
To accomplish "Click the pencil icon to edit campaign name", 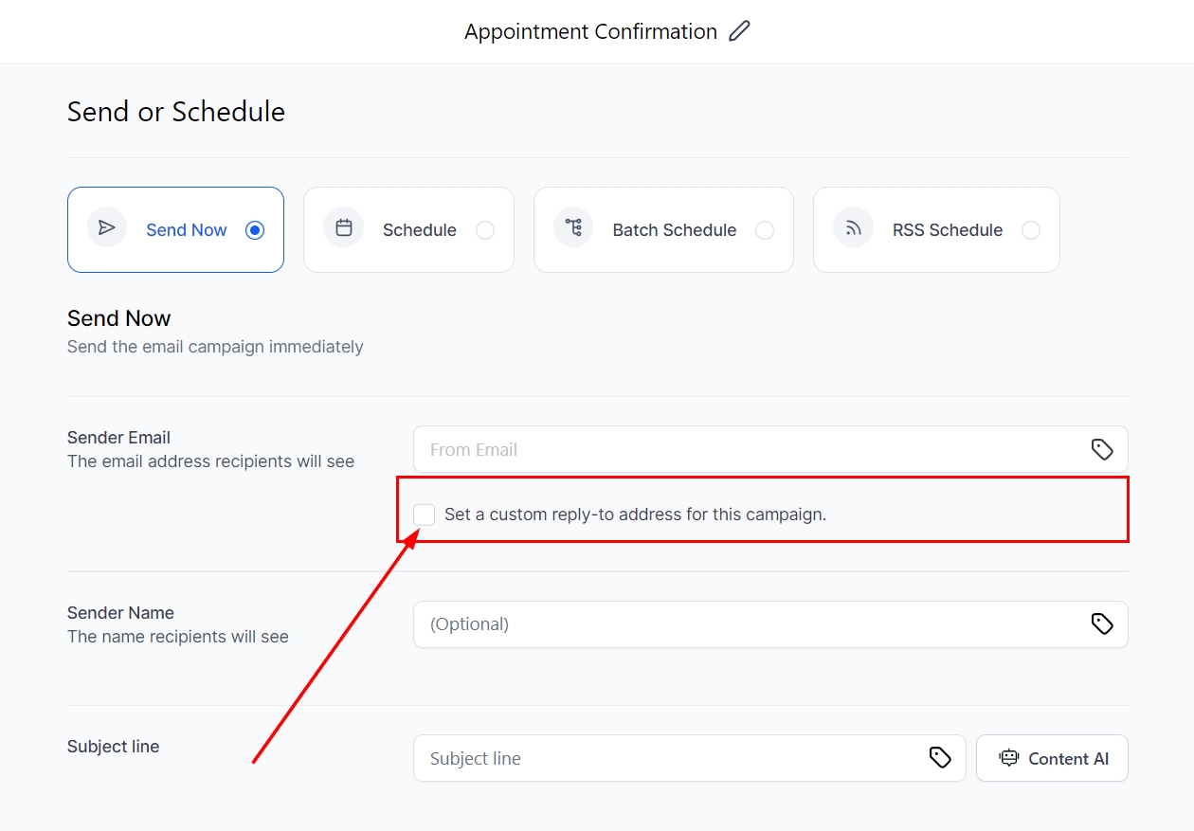I will point(739,31).
